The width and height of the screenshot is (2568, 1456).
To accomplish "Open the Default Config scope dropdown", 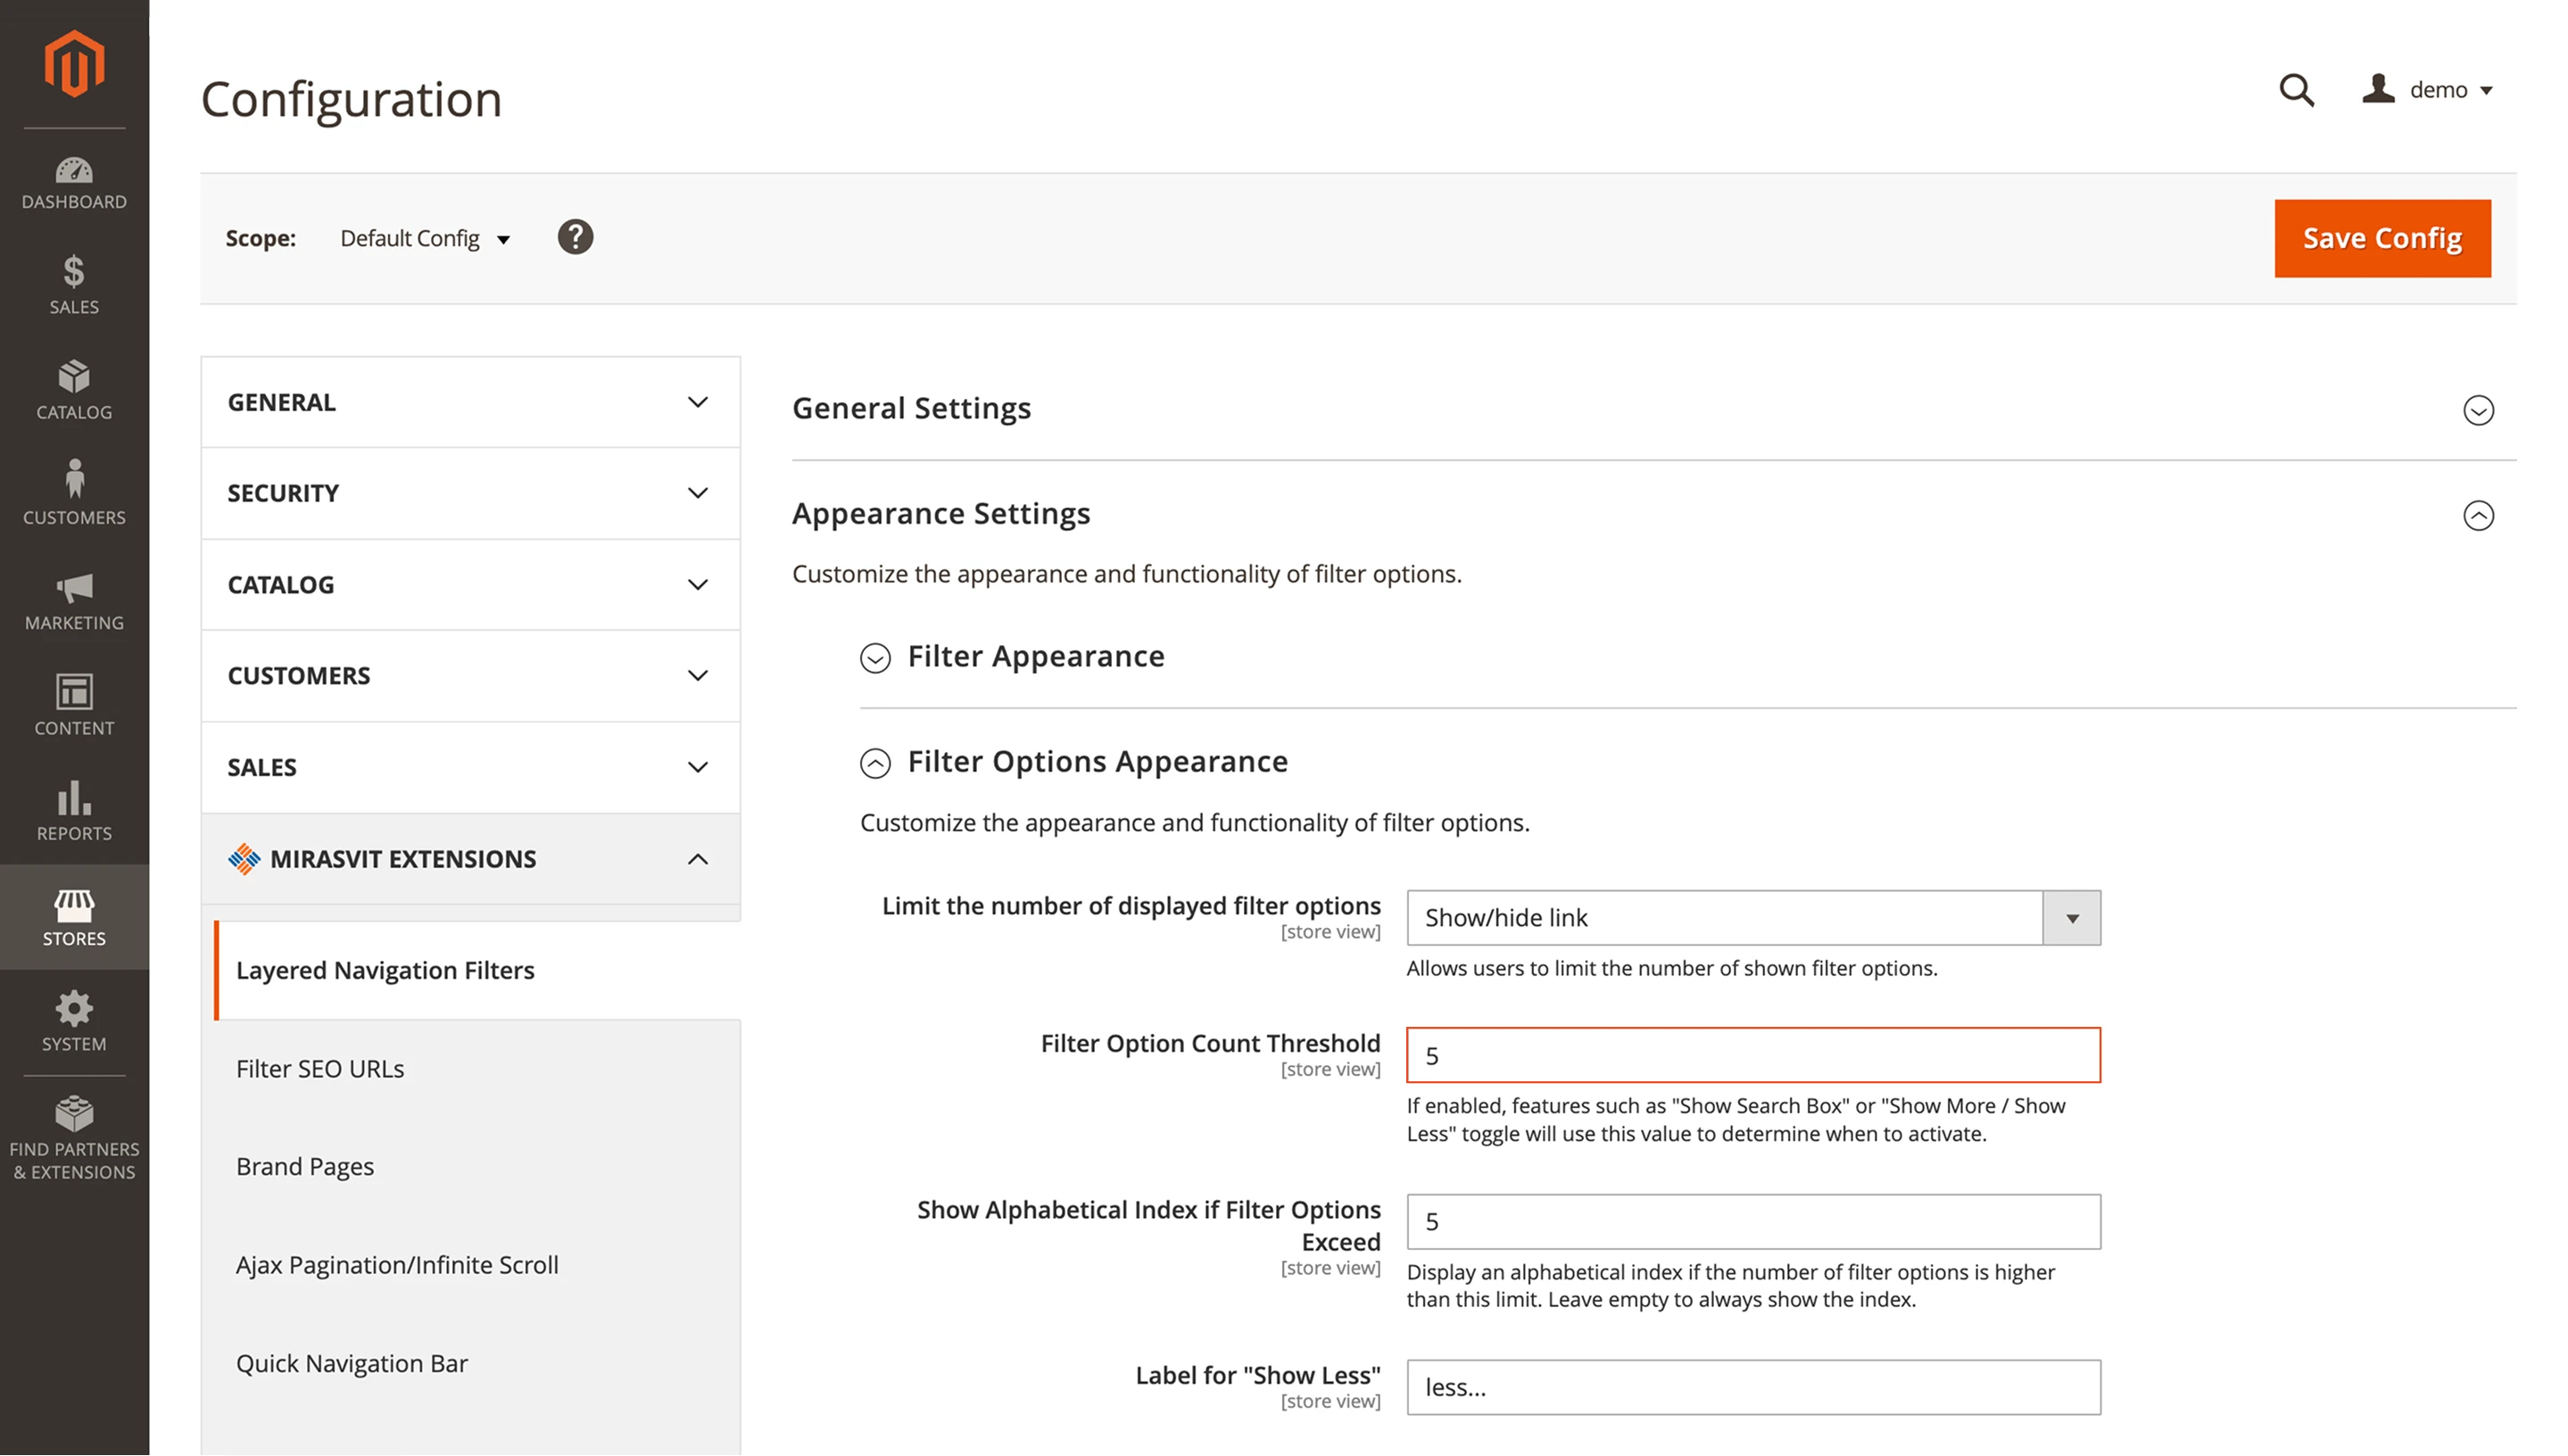I will coord(424,238).
